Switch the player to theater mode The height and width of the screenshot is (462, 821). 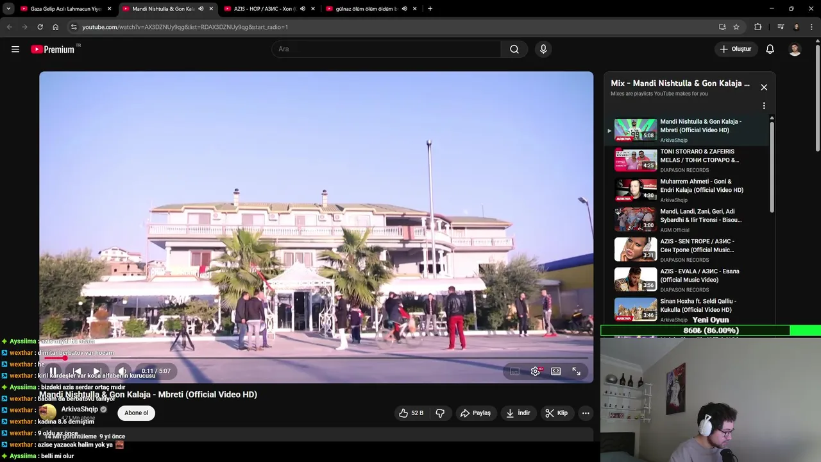(x=556, y=372)
